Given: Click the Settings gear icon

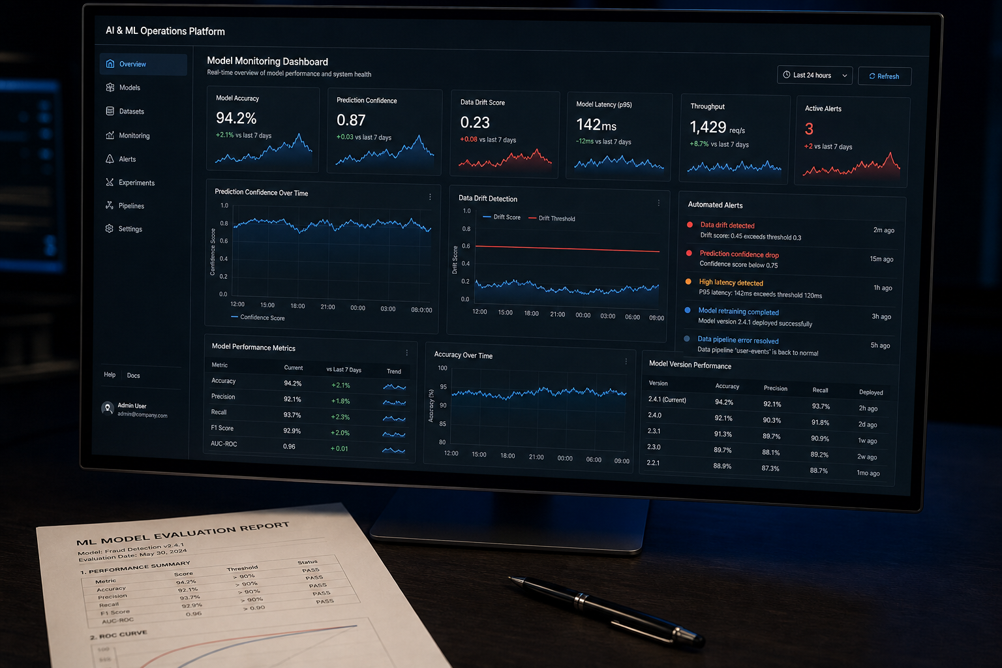Looking at the screenshot, I should pos(109,228).
